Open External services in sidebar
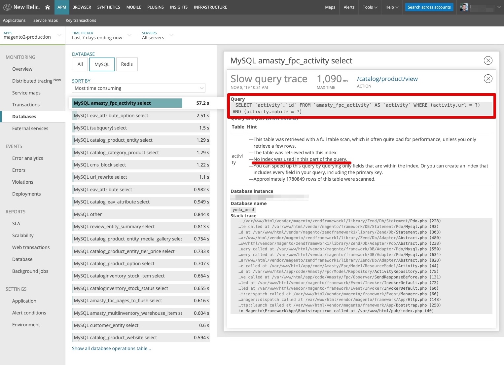 click(x=30, y=128)
